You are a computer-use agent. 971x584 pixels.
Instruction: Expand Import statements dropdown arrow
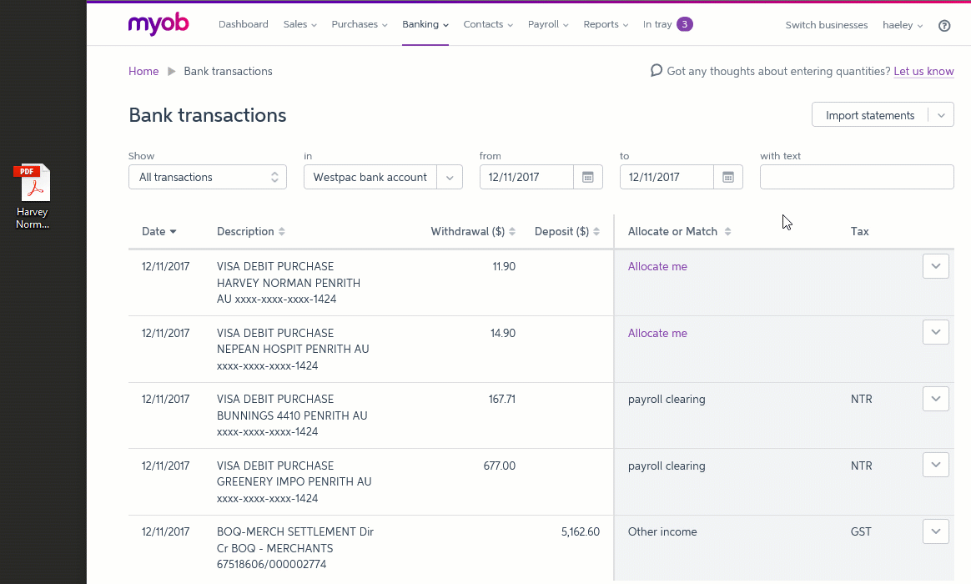pos(942,115)
